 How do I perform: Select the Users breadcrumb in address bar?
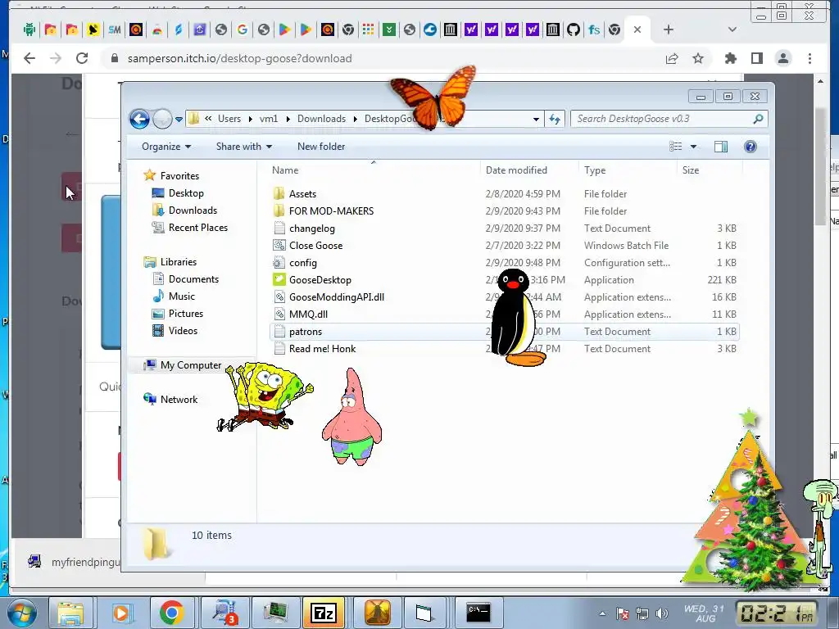[229, 119]
